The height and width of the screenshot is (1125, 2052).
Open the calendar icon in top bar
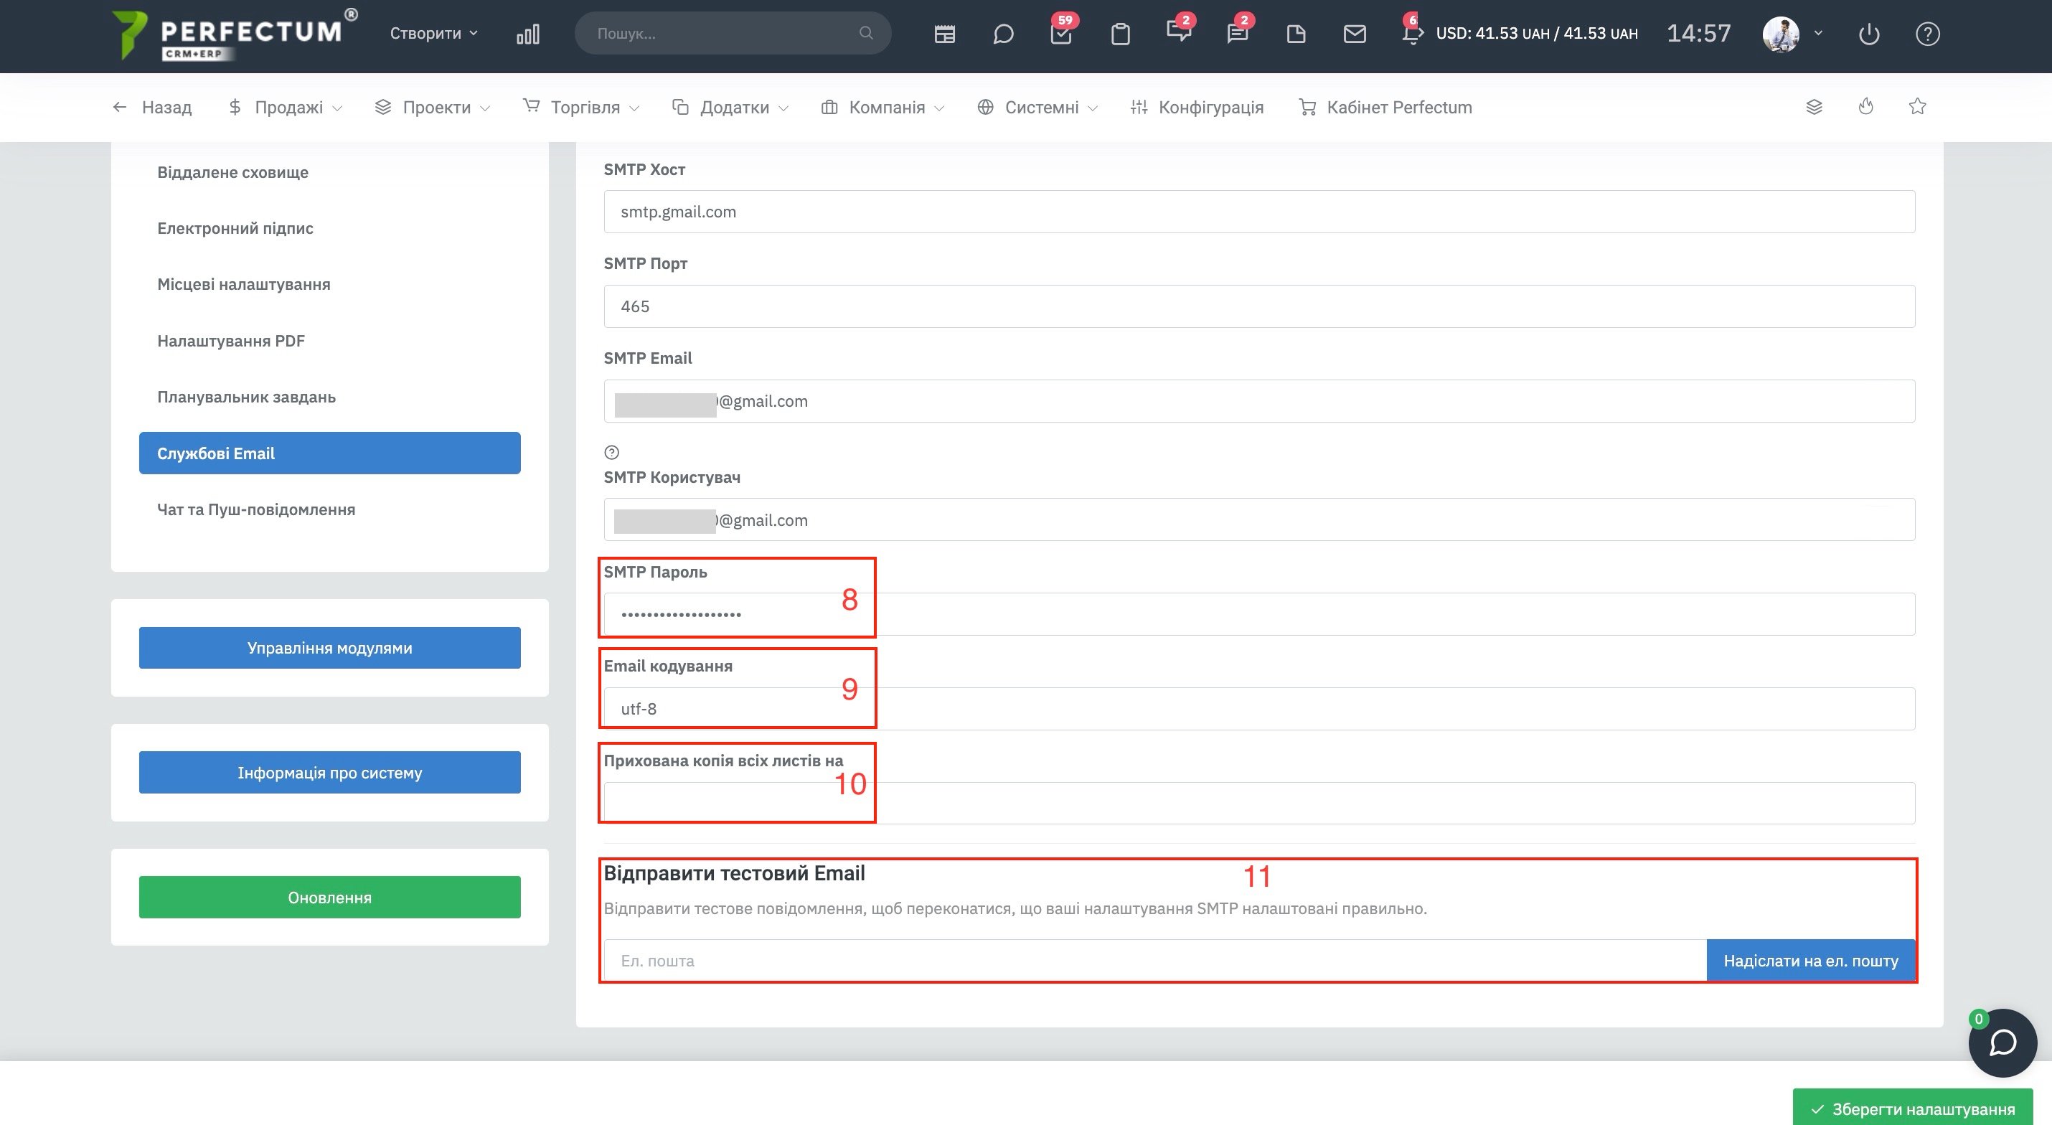944,34
